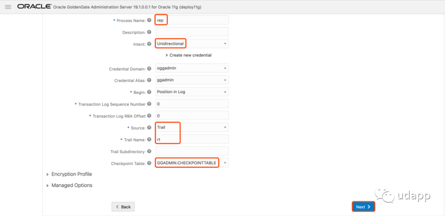Viewport: 445px width, 216px height.
Task: Click the help icon beside Begin
Action: (149, 92)
